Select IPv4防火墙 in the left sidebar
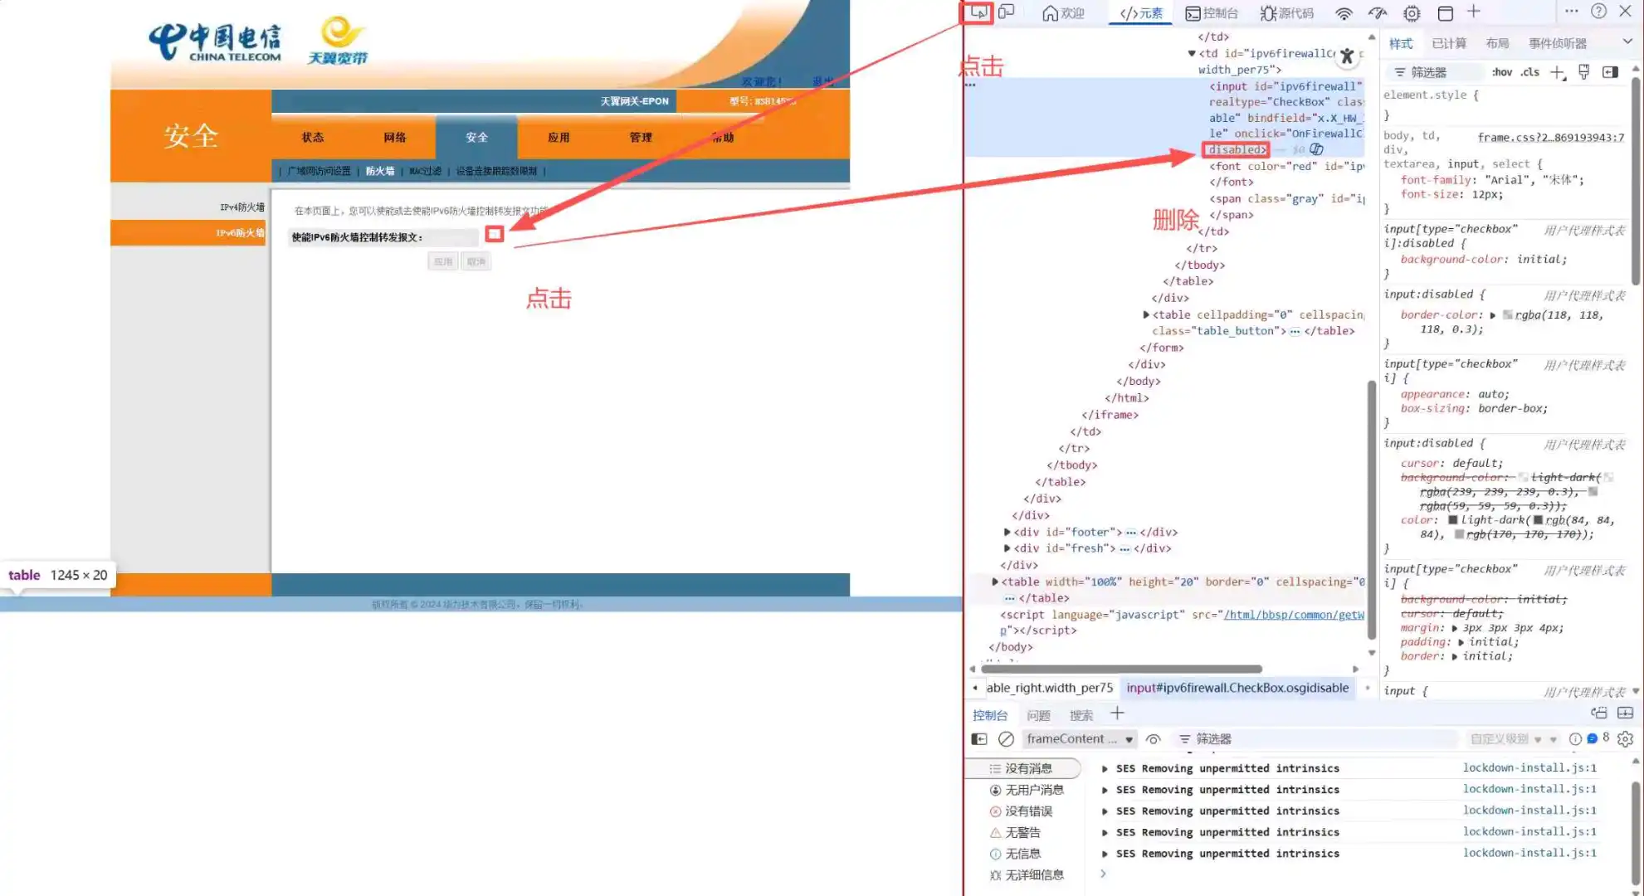 coord(242,207)
